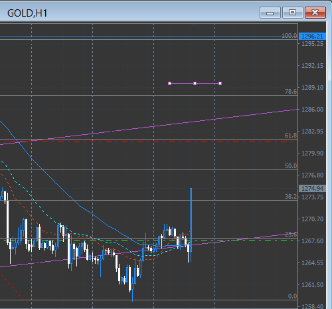
Task: Select the 50.0 Fibonacci level label
Action: point(291,166)
